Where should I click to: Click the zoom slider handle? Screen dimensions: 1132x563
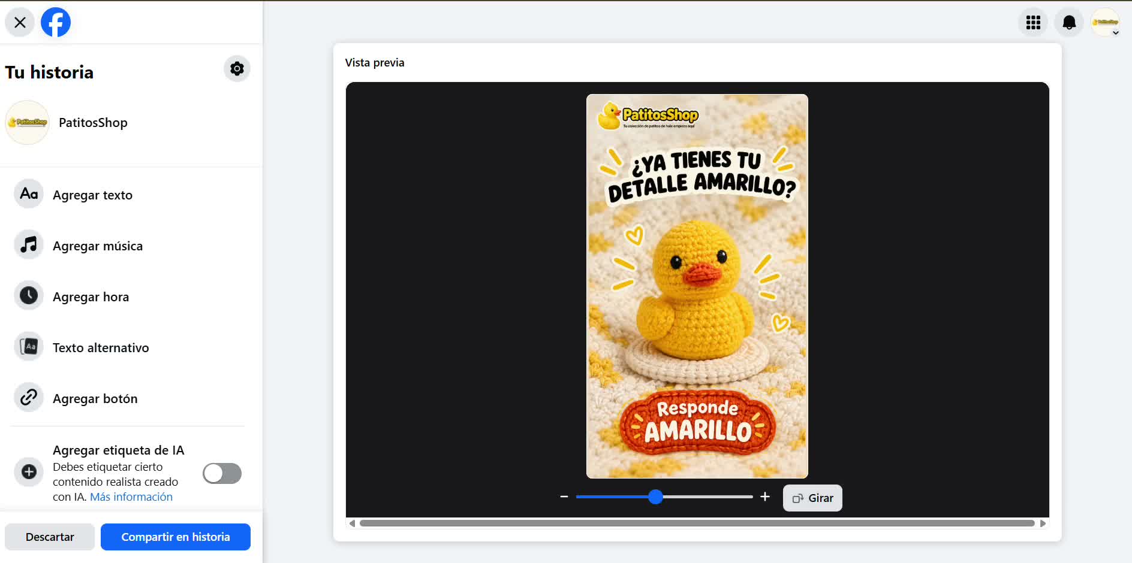(655, 497)
